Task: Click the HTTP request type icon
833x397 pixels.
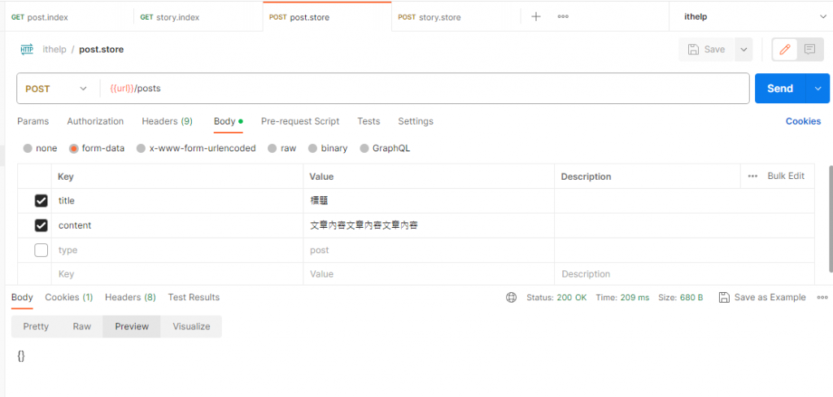Action: click(x=27, y=50)
